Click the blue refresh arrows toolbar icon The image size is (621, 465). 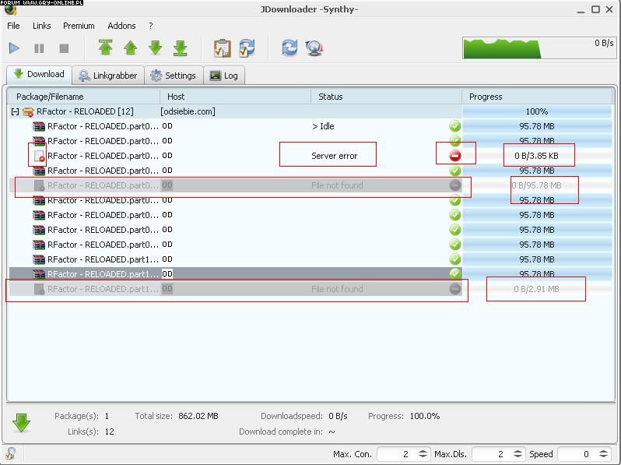(289, 48)
